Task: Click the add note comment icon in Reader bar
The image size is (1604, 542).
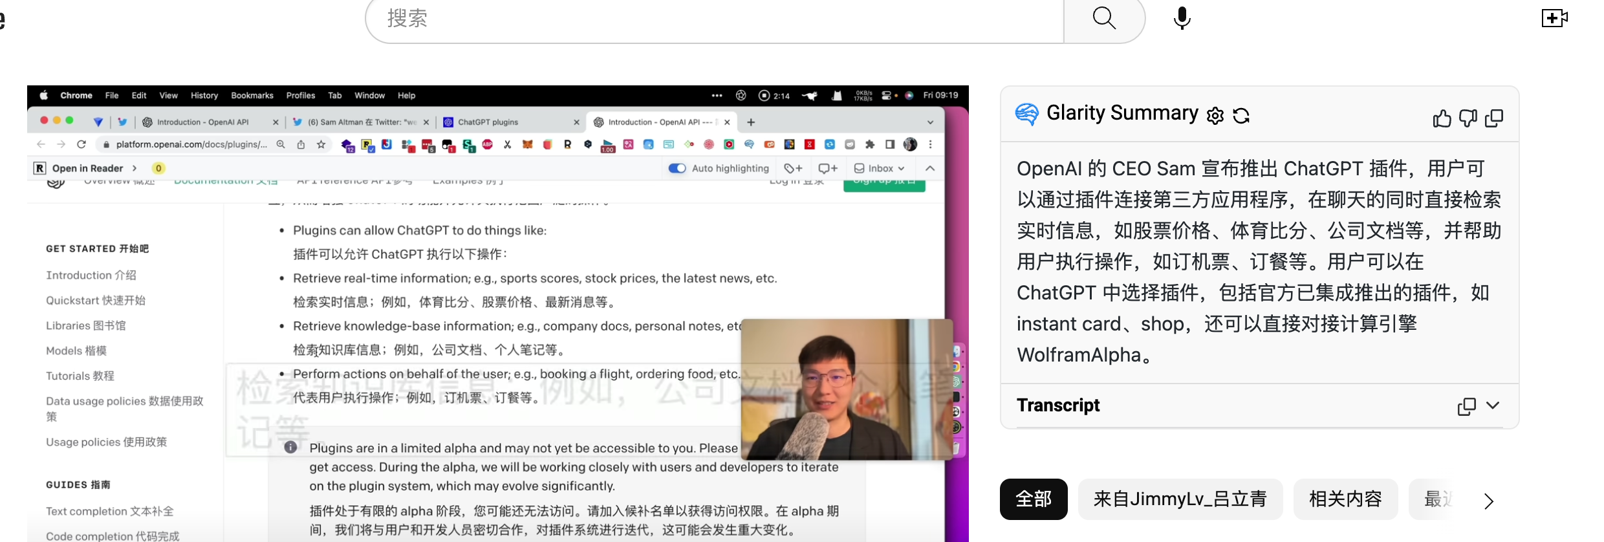Action: click(x=827, y=168)
